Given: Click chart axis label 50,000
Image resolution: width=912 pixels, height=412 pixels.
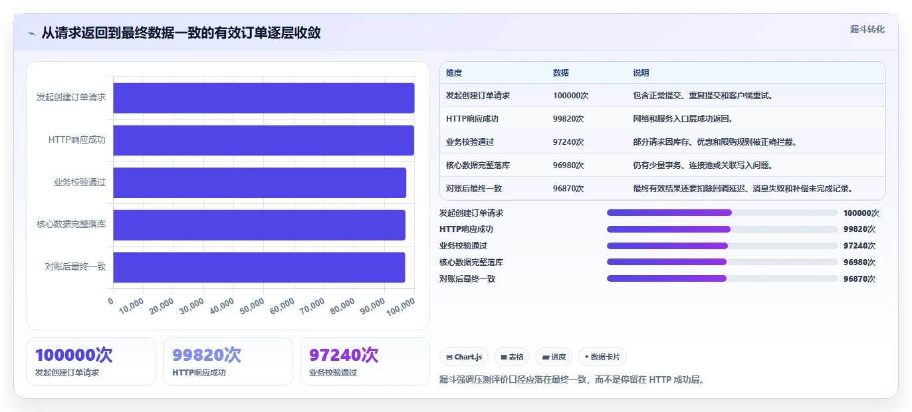Looking at the screenshot, I should click(x=251, y=306).
